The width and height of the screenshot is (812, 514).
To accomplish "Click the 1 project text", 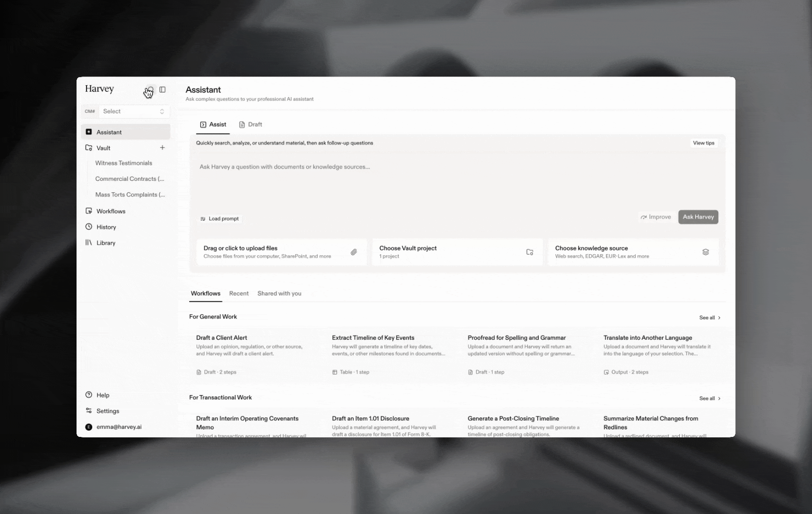I will (x=389, y=256).
